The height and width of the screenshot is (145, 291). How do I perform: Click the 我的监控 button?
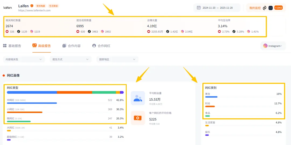point(255,8)
